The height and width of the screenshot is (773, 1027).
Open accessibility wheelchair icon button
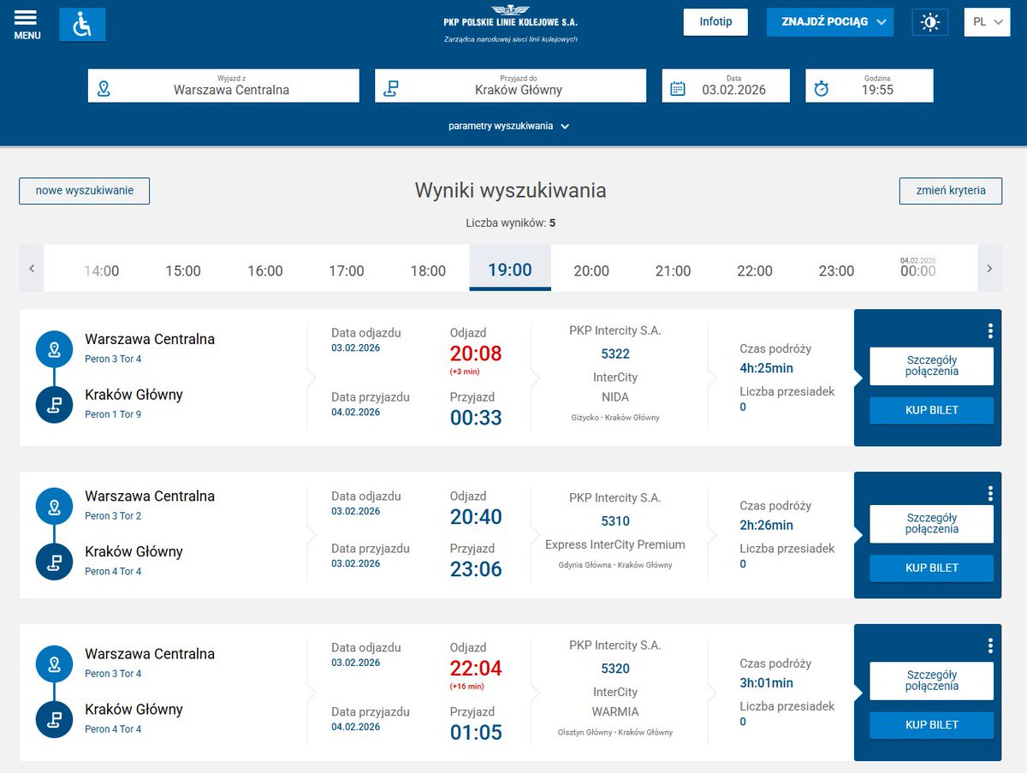tap(82, 24)
